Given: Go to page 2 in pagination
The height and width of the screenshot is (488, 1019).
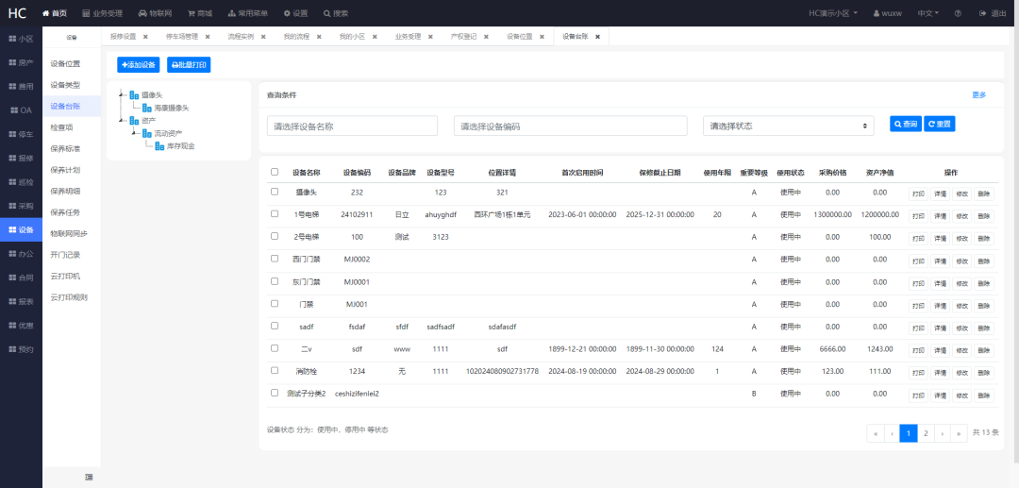Looking at the screenshot, I should tap(926, 433).
